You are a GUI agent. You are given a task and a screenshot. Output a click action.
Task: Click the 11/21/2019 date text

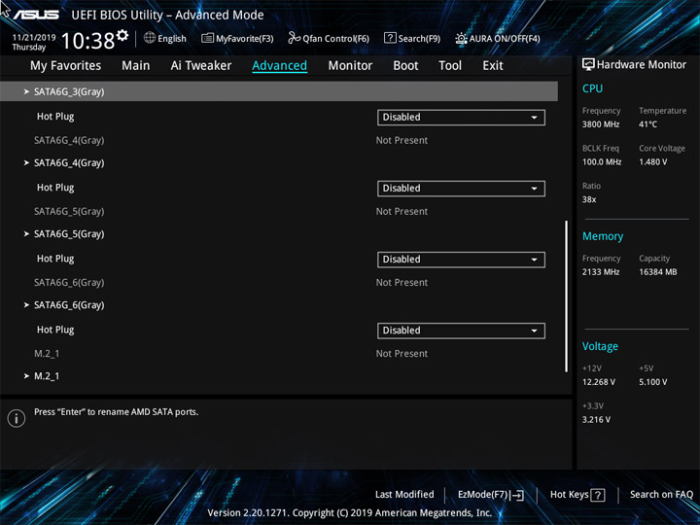34,38
